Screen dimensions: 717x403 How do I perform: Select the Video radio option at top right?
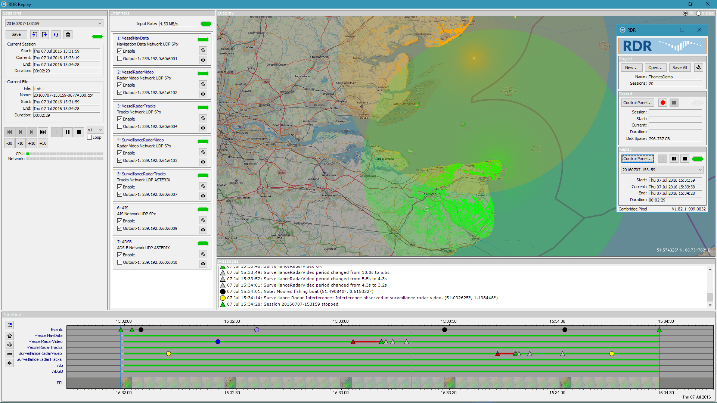(698, 13)
